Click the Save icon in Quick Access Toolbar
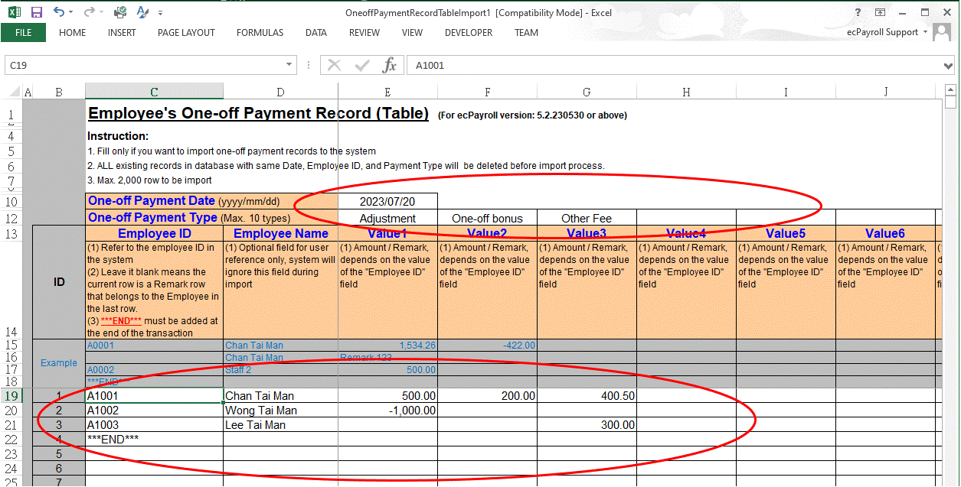961x487 pixels. (x=36, y=13)
